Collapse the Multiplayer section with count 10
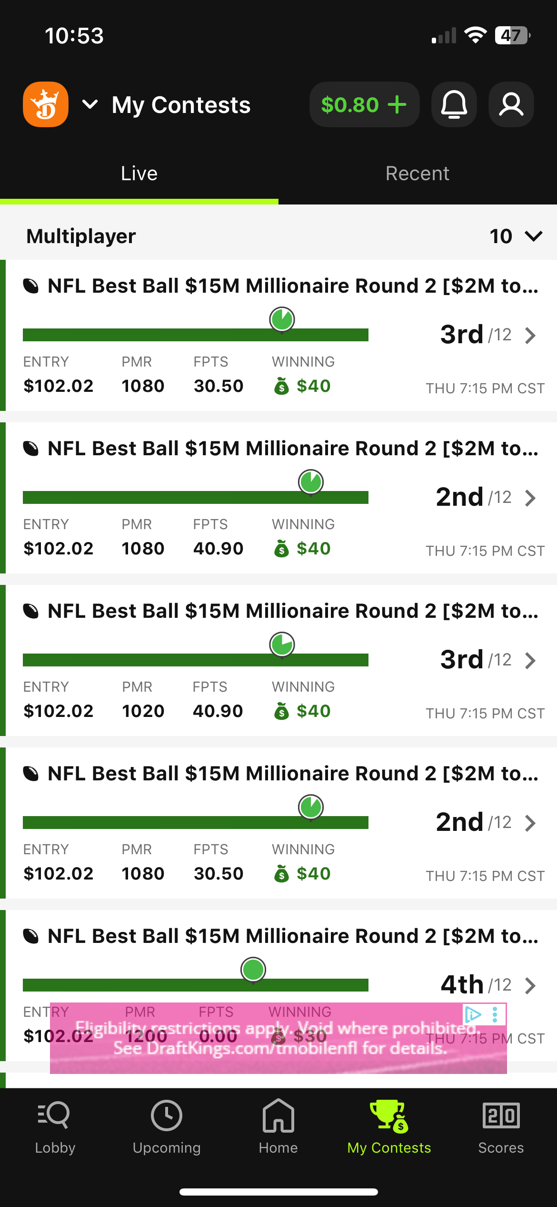This screenshot has width=557, height=1207. pos(533,236)
